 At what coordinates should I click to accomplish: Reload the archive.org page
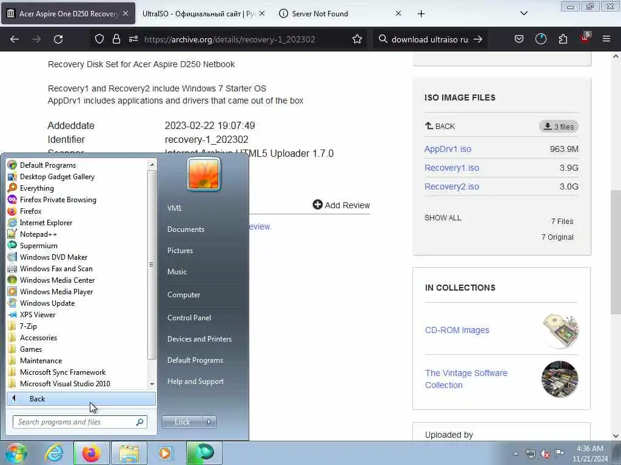click(x=58, y=39)
